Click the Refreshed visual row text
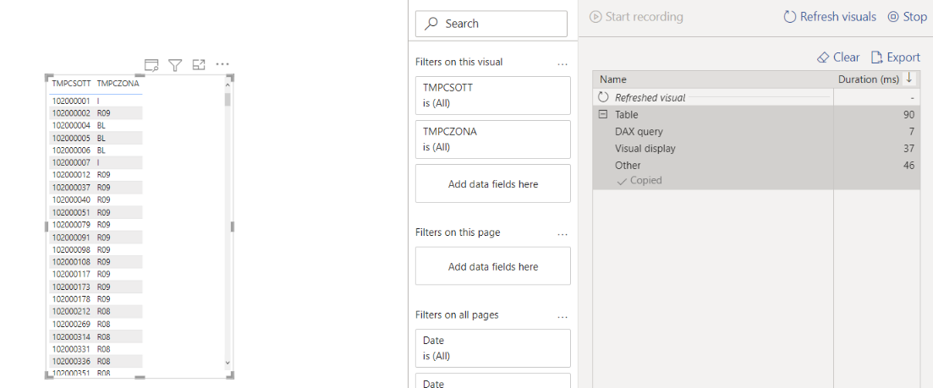This screenshot has width=933, height=388. click(650, 97)
